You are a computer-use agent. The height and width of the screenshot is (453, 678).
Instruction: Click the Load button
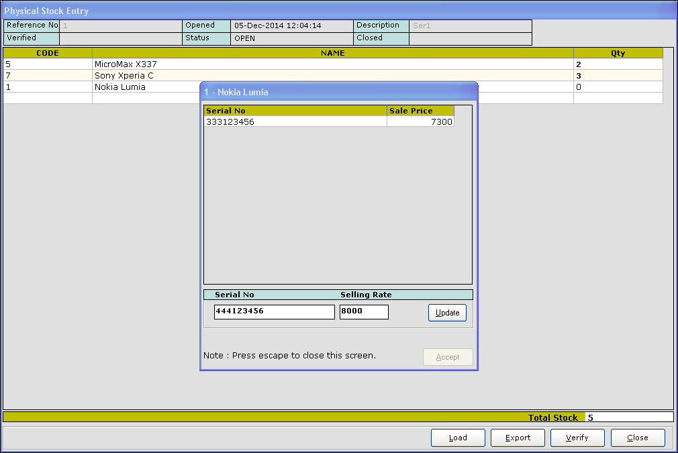tap(458, 438)
